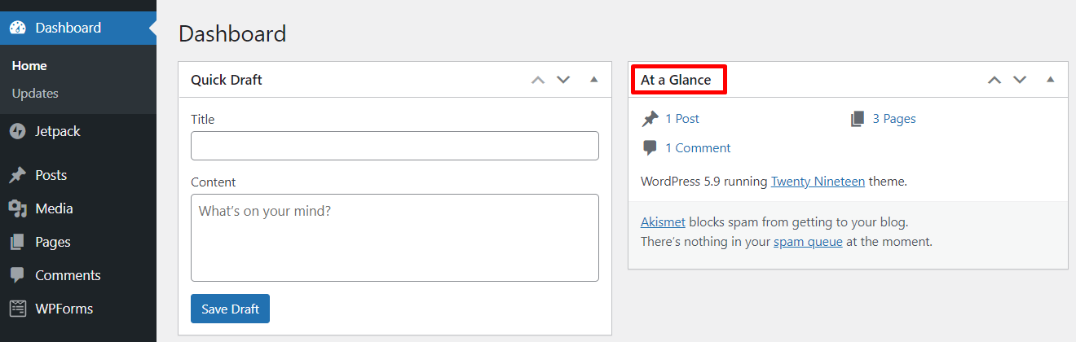Click the Posts pushpin icon in sidebar
The height and width of the screenshot is (342, 1076).
(18, 175)
